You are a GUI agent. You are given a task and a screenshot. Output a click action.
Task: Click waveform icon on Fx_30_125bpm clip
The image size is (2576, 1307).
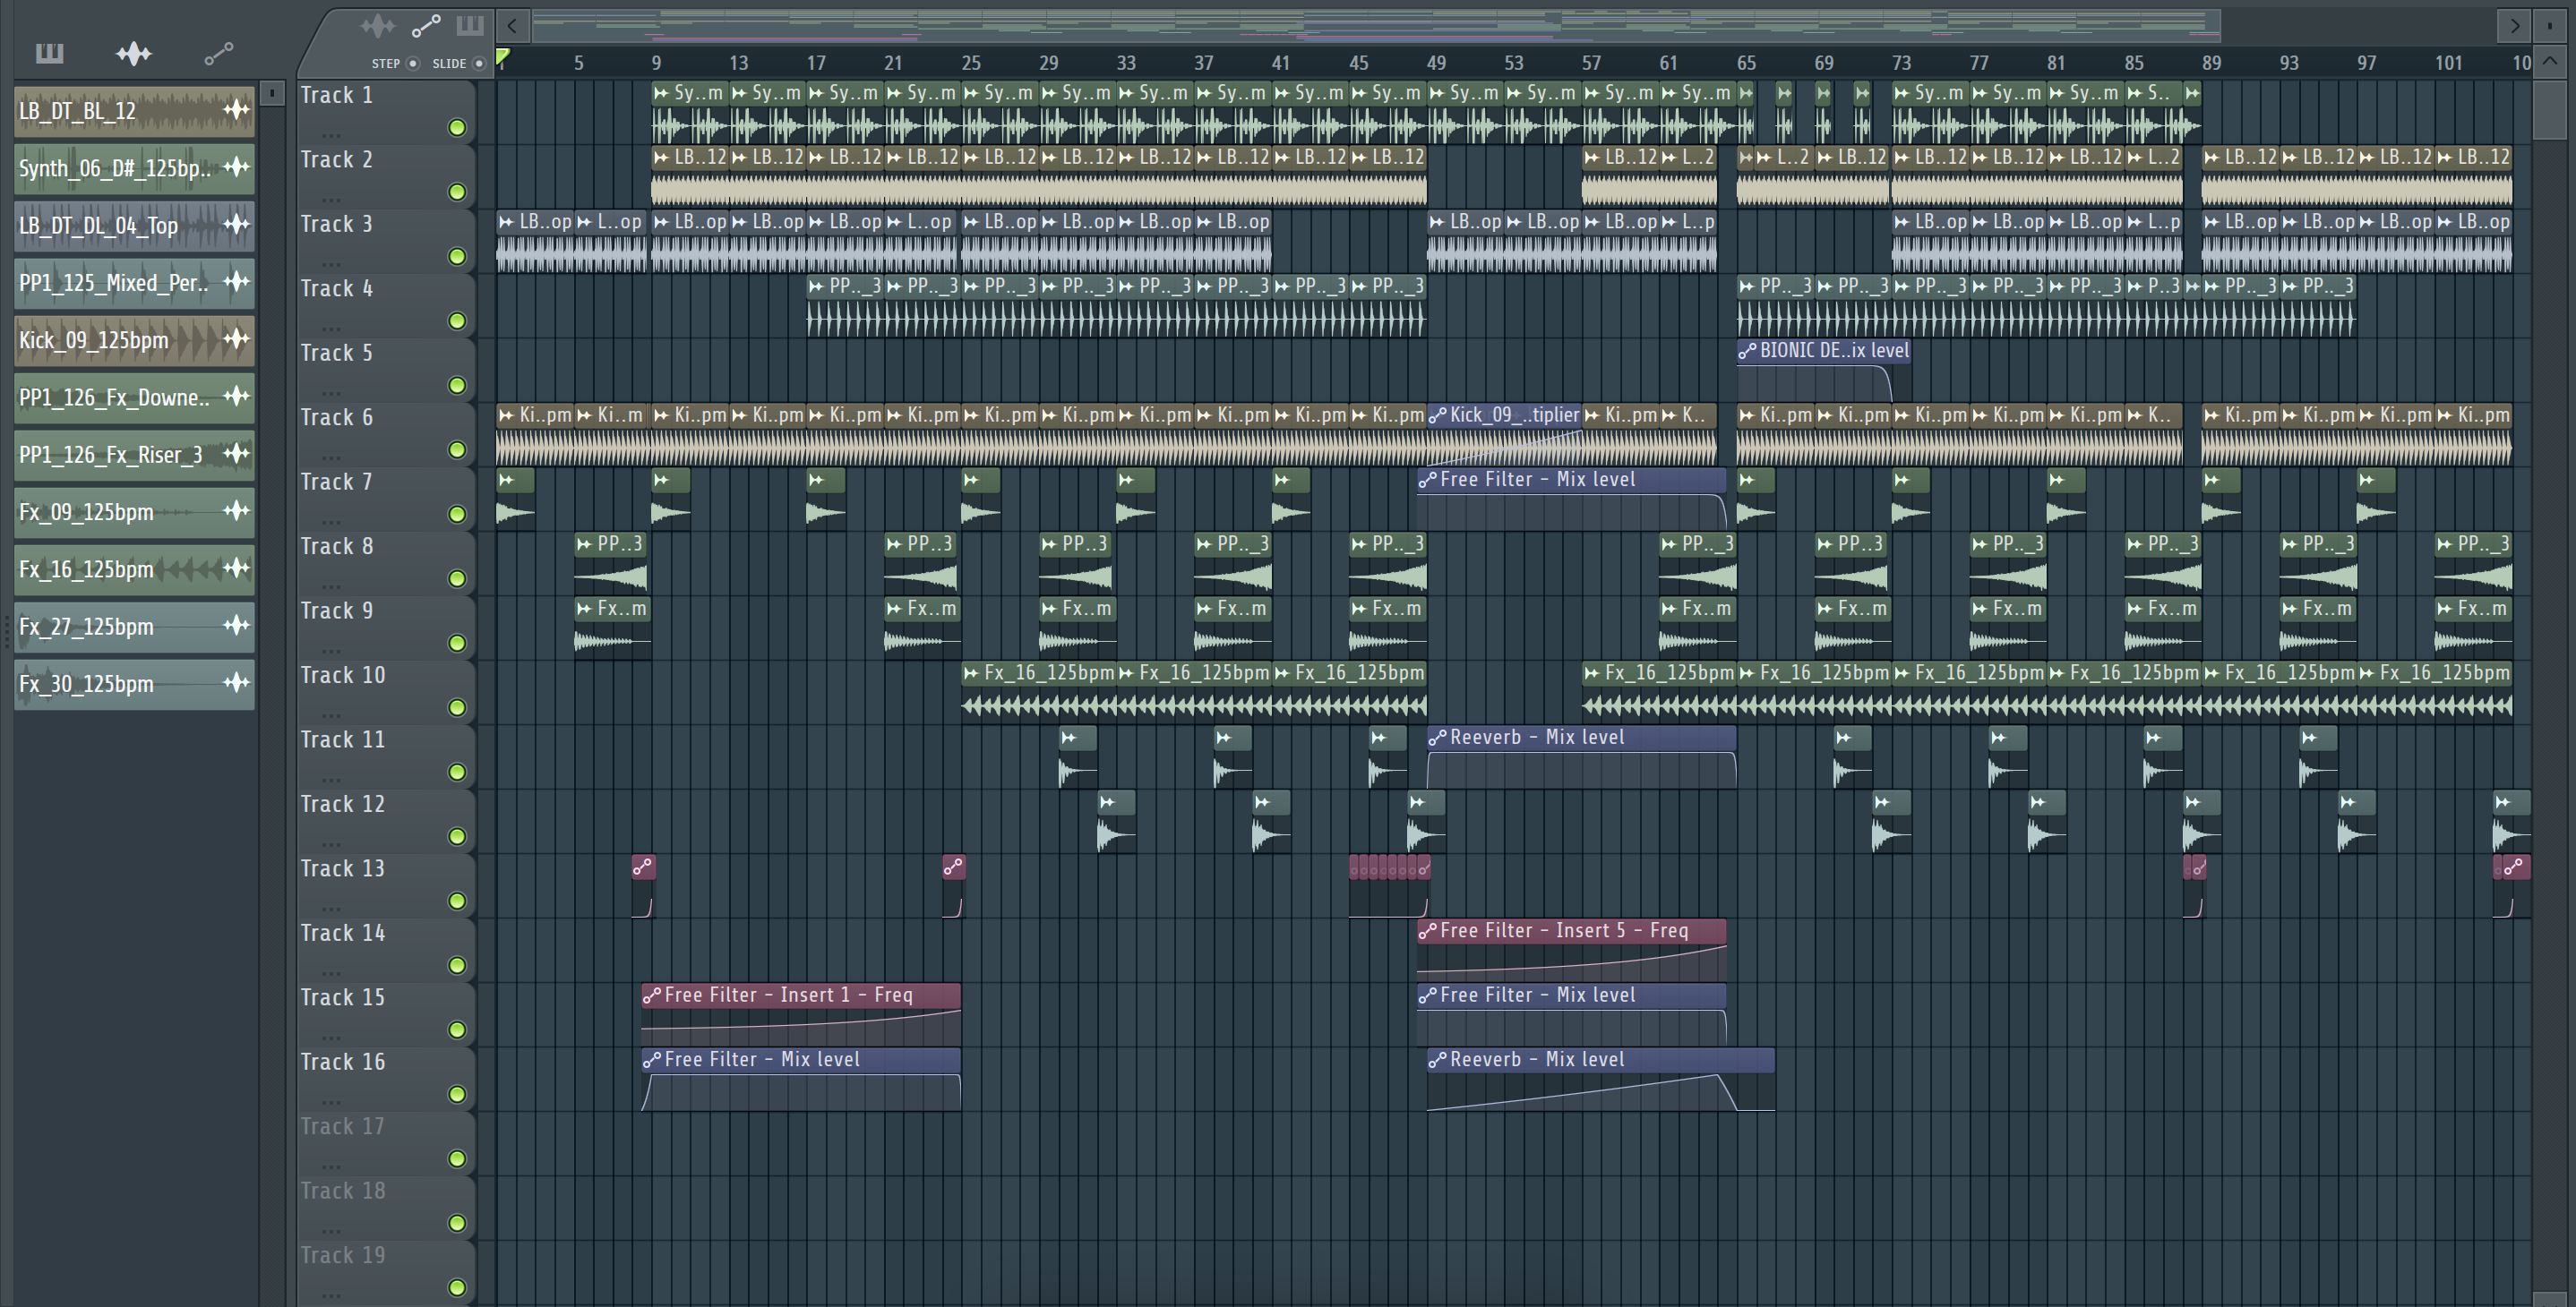point(236,682)
